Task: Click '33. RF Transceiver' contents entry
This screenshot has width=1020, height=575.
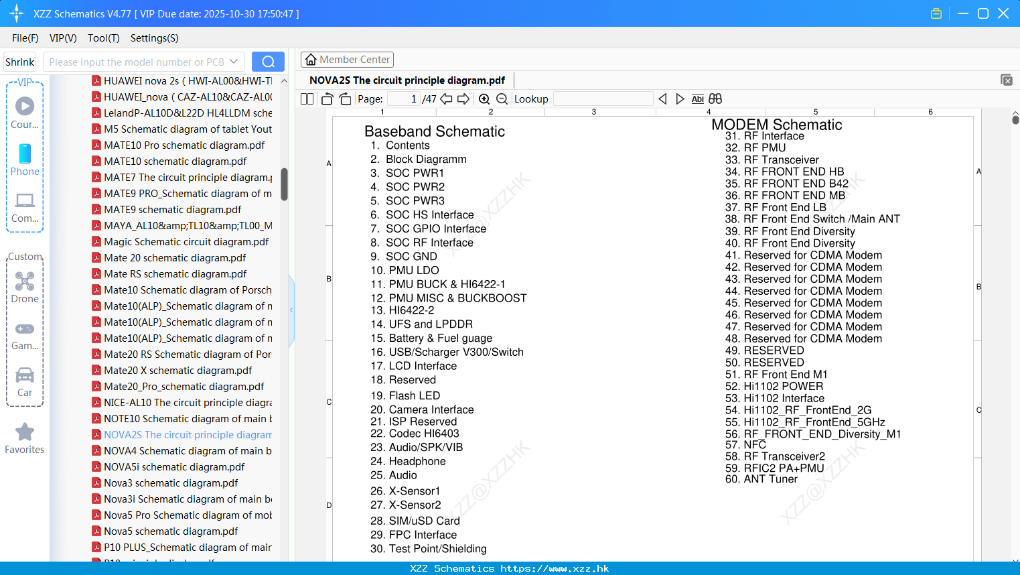Action: pos(772,160)
